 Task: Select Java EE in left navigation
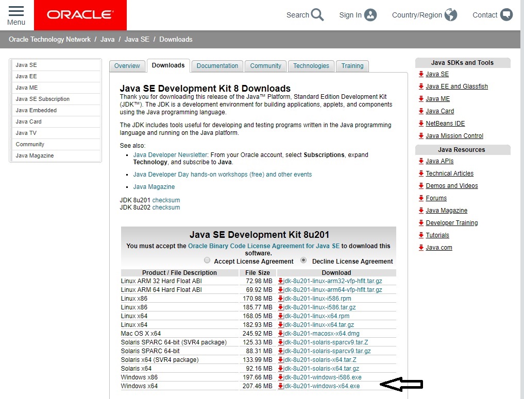pyautogui.click(x=56, y=77)
